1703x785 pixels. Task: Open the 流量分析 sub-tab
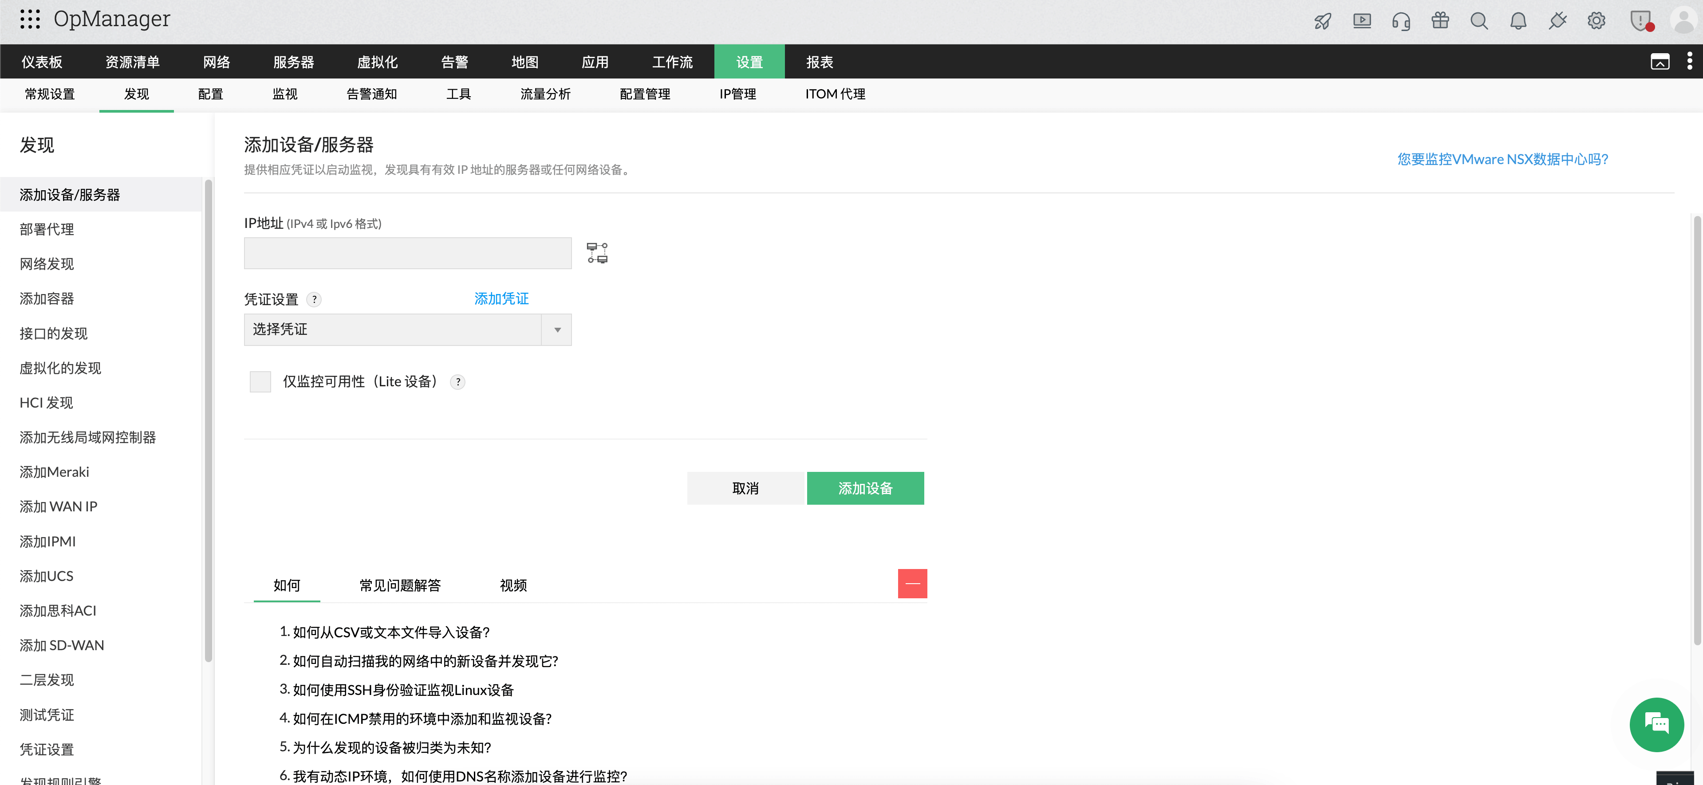point(545,94)
